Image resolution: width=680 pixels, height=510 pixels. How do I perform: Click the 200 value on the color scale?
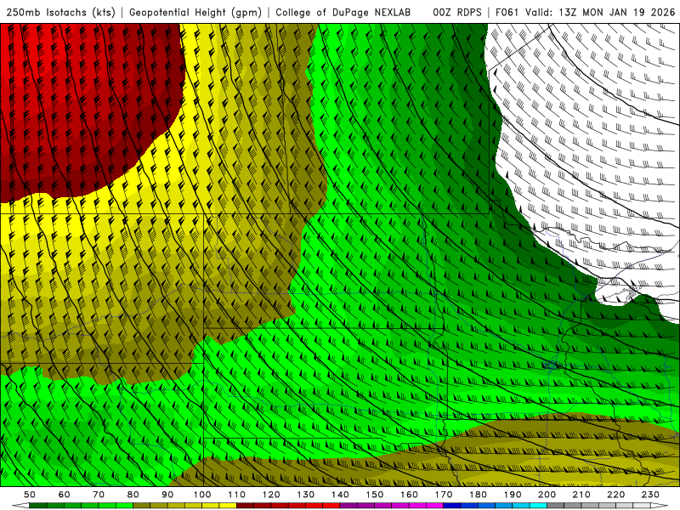(547, 495)
